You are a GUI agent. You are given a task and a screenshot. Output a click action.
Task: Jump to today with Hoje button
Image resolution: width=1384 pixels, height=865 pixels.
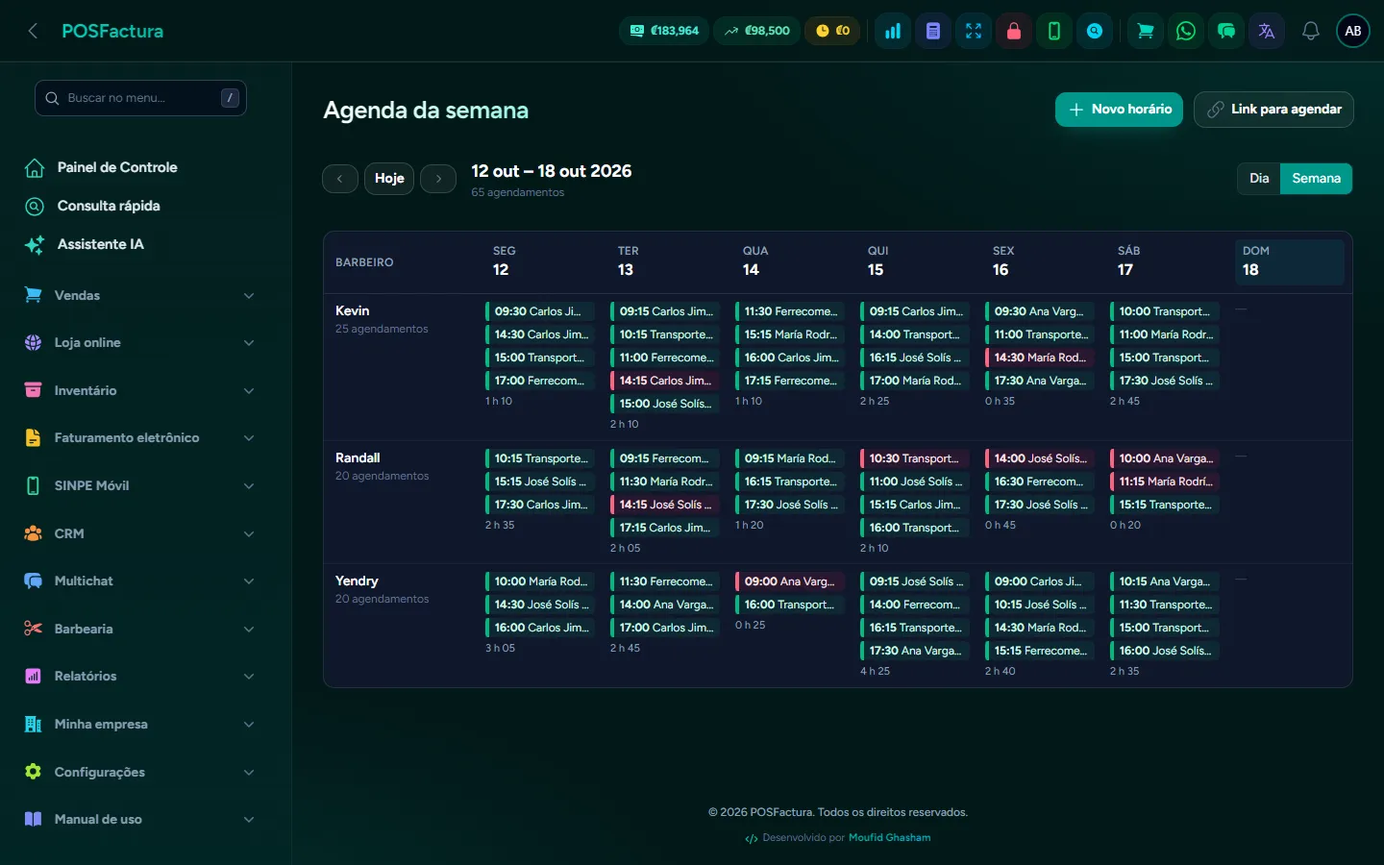[389, 179]
